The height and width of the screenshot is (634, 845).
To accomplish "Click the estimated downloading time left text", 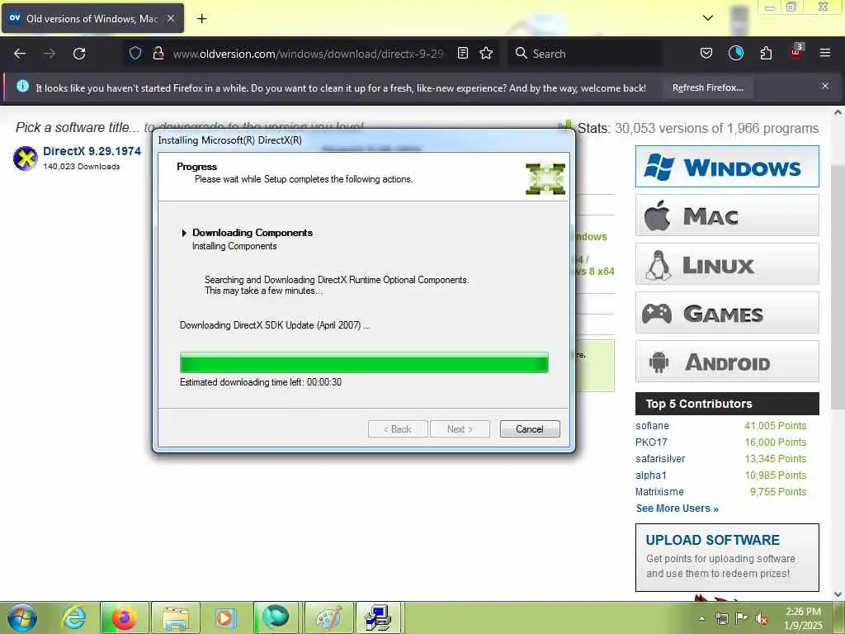I will point(261,382).
